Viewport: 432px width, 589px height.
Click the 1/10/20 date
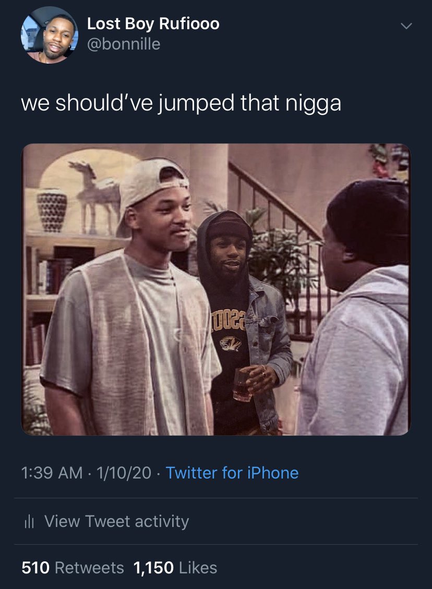[124, 473]
